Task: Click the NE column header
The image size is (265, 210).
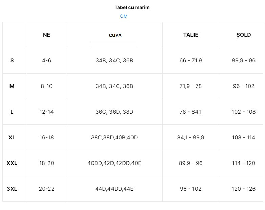Action: point(46,35)
